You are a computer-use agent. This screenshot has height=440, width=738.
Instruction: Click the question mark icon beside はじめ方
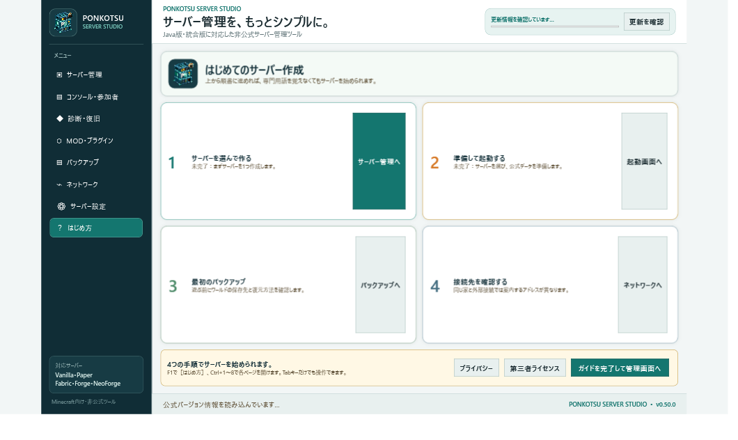point(60,228)
